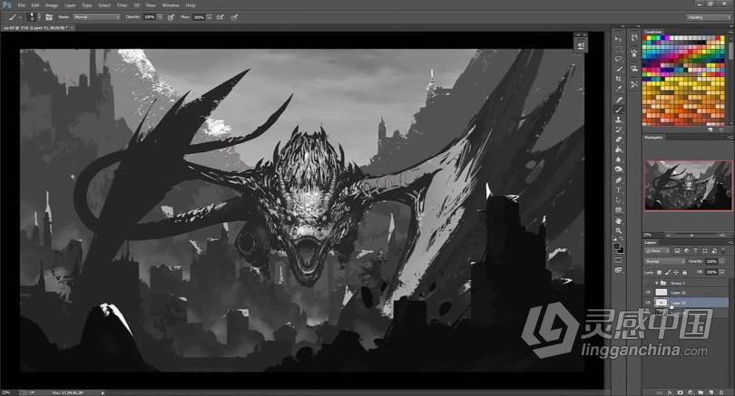The width and height of the screenshot is (735, 396).
Task: Toggle the Brush panel from options bar
Action: (49, 17)
